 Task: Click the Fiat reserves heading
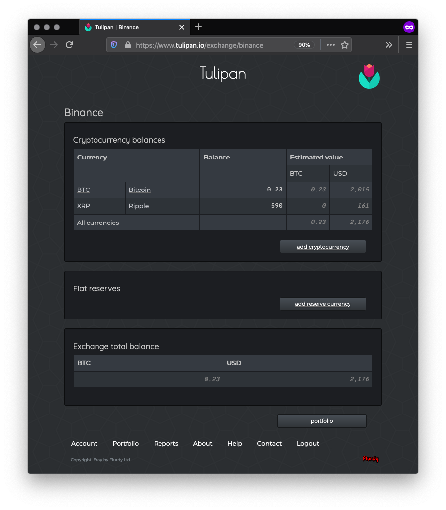96,288
